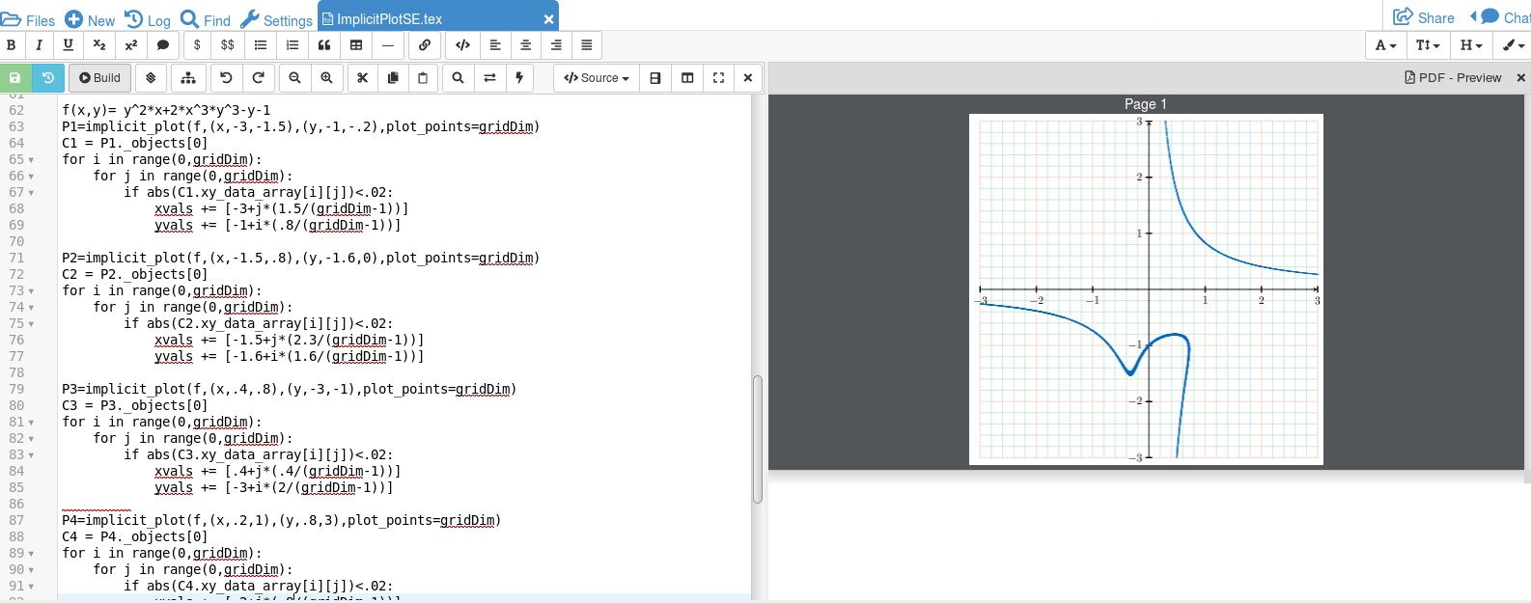Apply underline formatting
Viewport: 1531px width, 603px height.
tap(68, 44)
